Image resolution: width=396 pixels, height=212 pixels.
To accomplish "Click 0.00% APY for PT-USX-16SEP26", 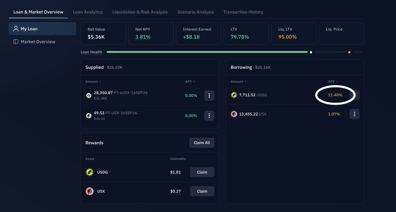I will 191,116.
